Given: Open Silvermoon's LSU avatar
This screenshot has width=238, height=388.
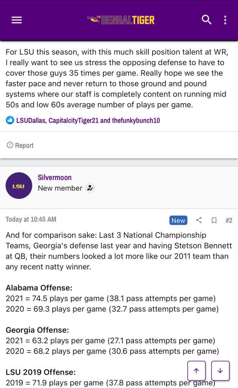Looking at the screenshot, I should pyautogui.click(x=19, y=186).
